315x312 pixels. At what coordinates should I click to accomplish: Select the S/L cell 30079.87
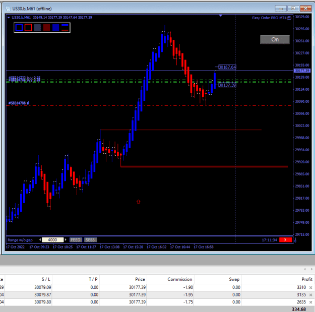pos(43,295)
